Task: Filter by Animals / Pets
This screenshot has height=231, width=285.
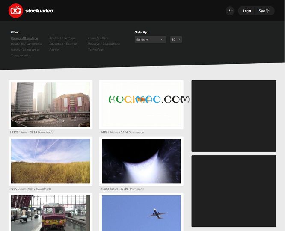Action: (x=98, y=38)
